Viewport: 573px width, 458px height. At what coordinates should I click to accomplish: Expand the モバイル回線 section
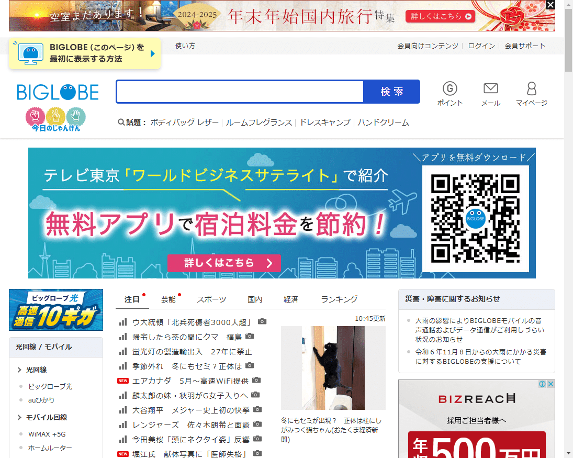coord(19,417)
